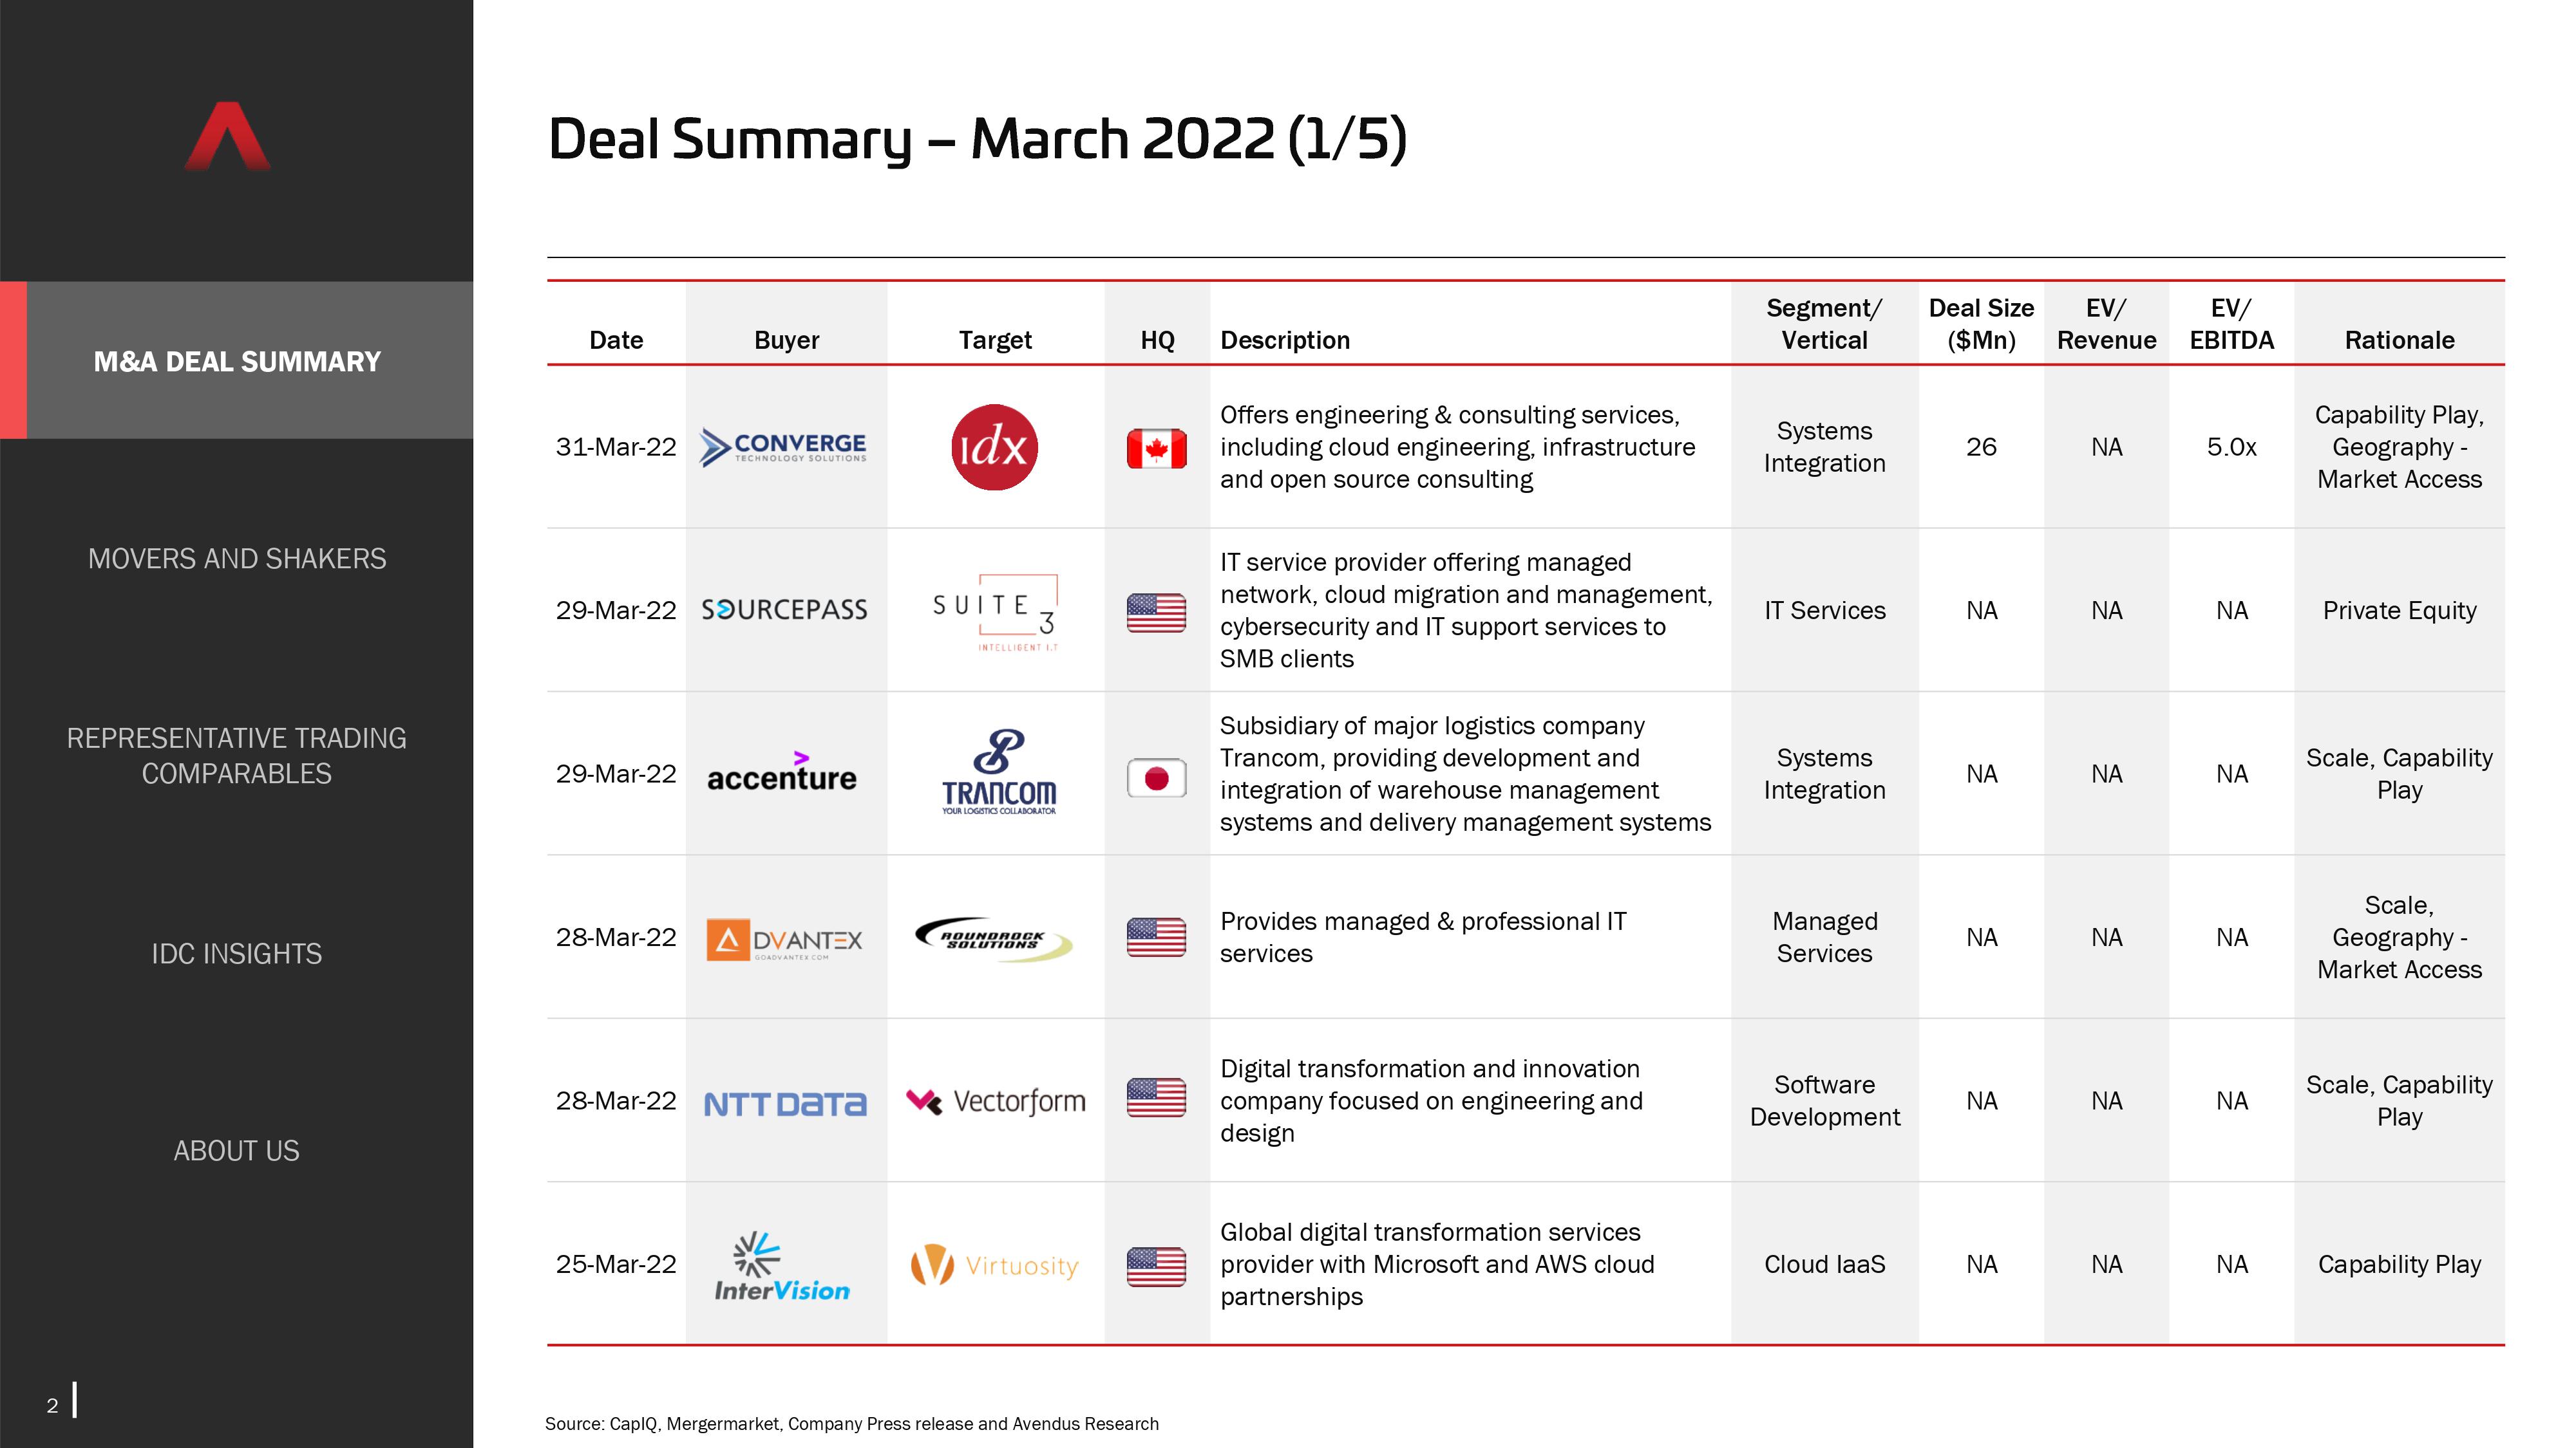The image size is (2576, 1448).
Task: Click the Virtuosity target logo
Action: pos(995,1265)
